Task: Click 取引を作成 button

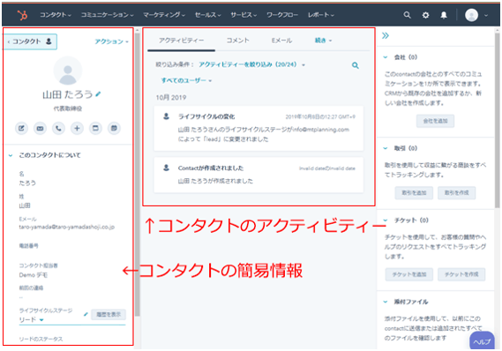Action: (456, 193)
